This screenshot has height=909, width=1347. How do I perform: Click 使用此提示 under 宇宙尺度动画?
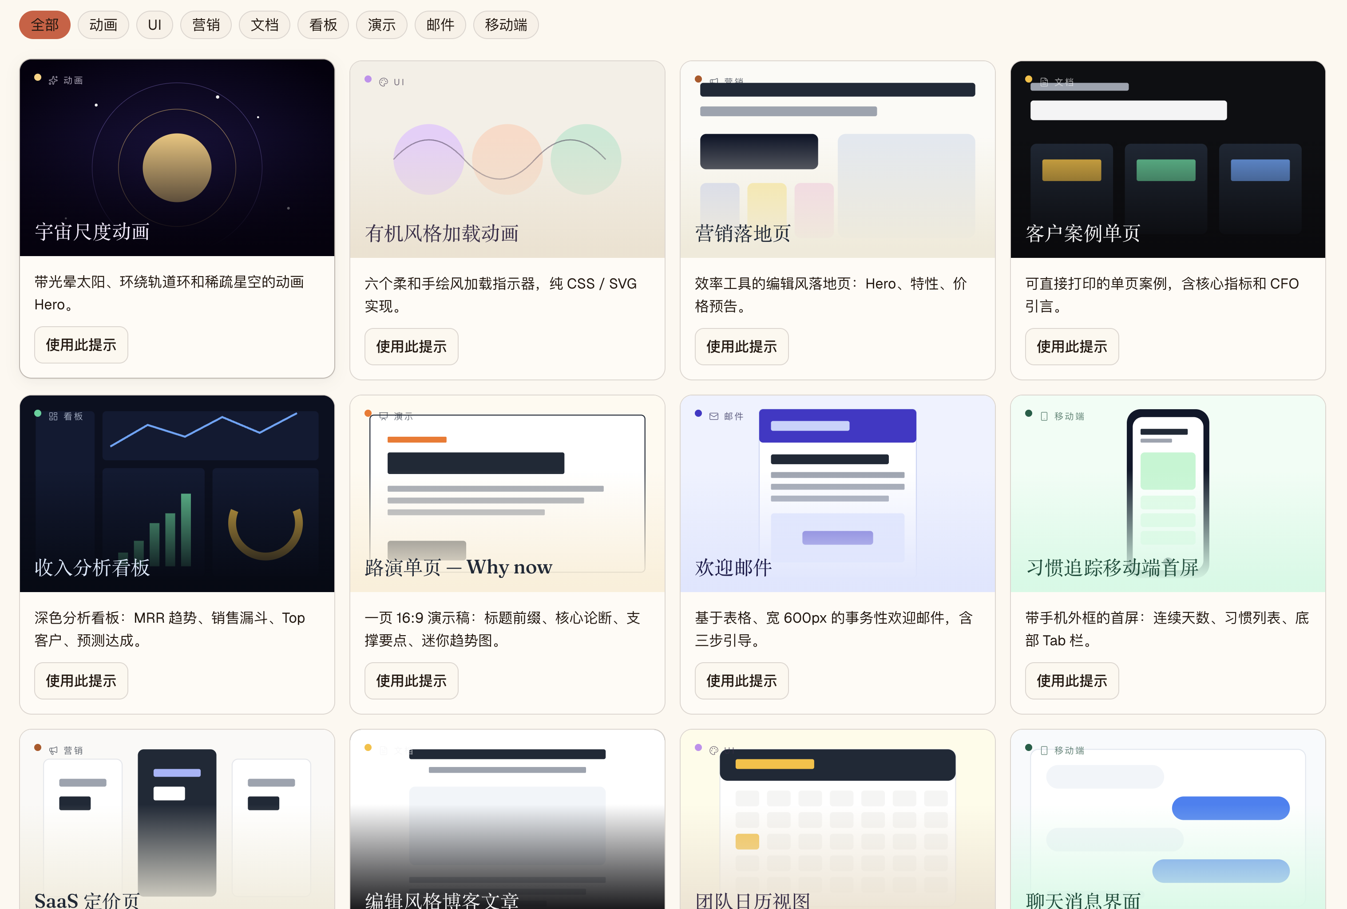coord(80,345)
